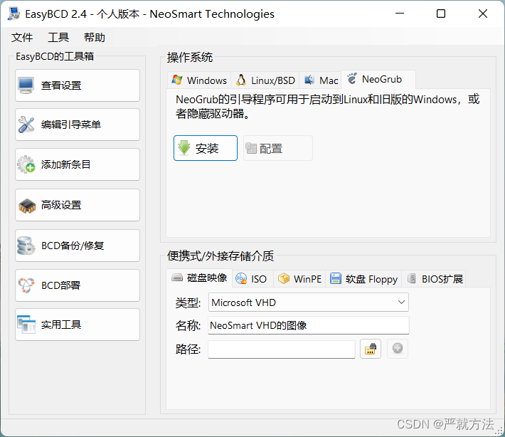Screen dimensions: 505x437
Task: Click the 便携式/外接存储介质 group label
Action: [220, 256]
